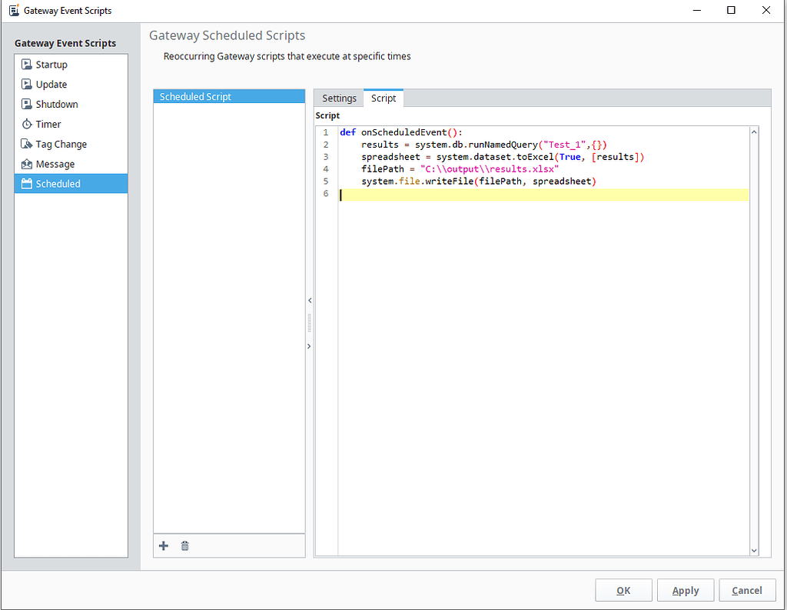Open the Update event scripts
The height and width of the screenshot is (610, 787).
point(71,84)
